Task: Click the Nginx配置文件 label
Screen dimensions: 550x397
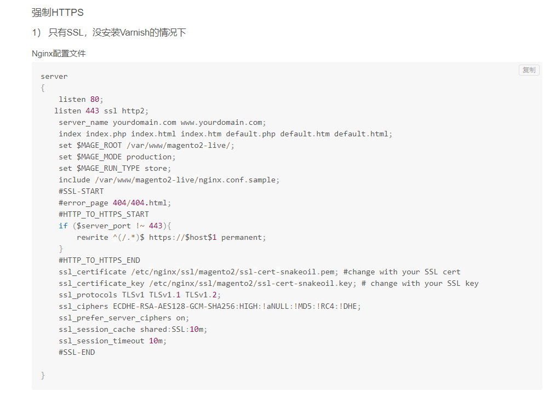Action: (59, 54)
